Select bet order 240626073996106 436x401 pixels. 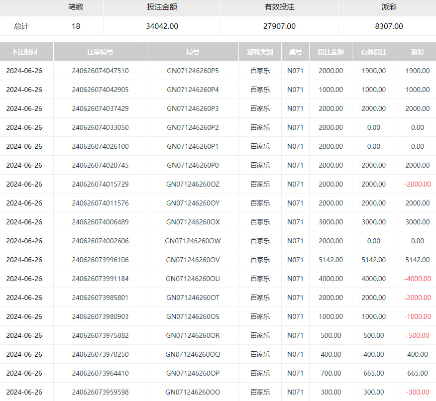(100, 260)
